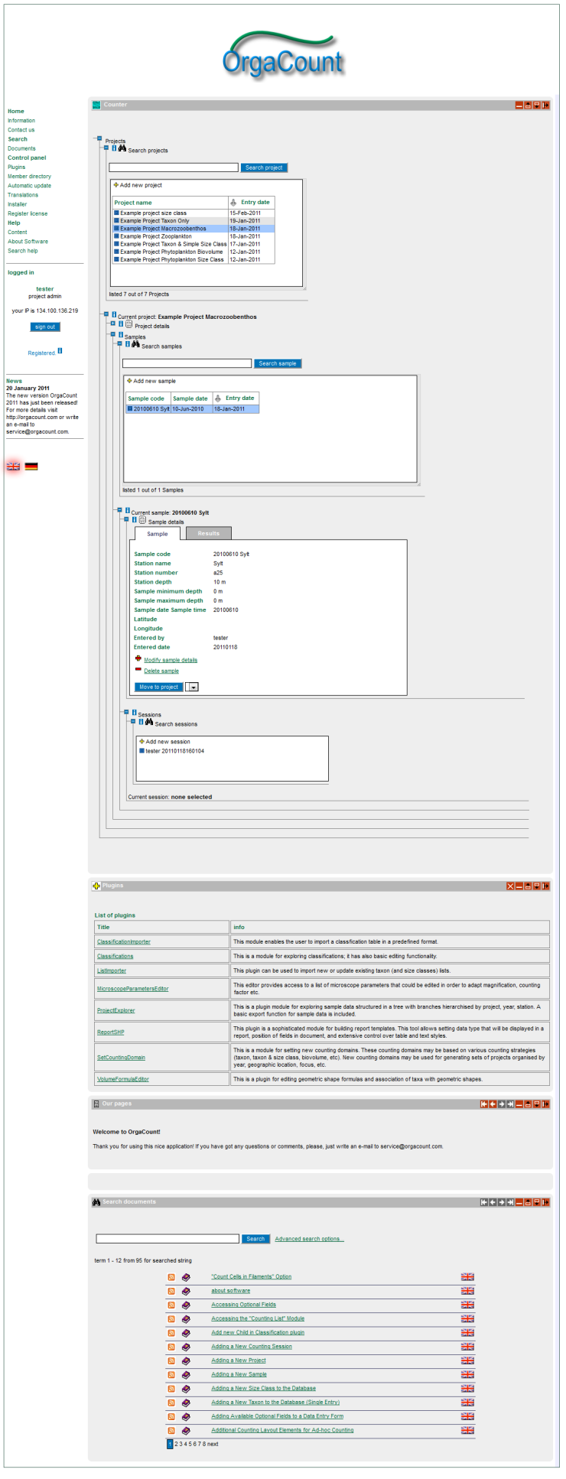566x1479 pixels.
Task: Click the search projects text field
Action: (174, 167)
